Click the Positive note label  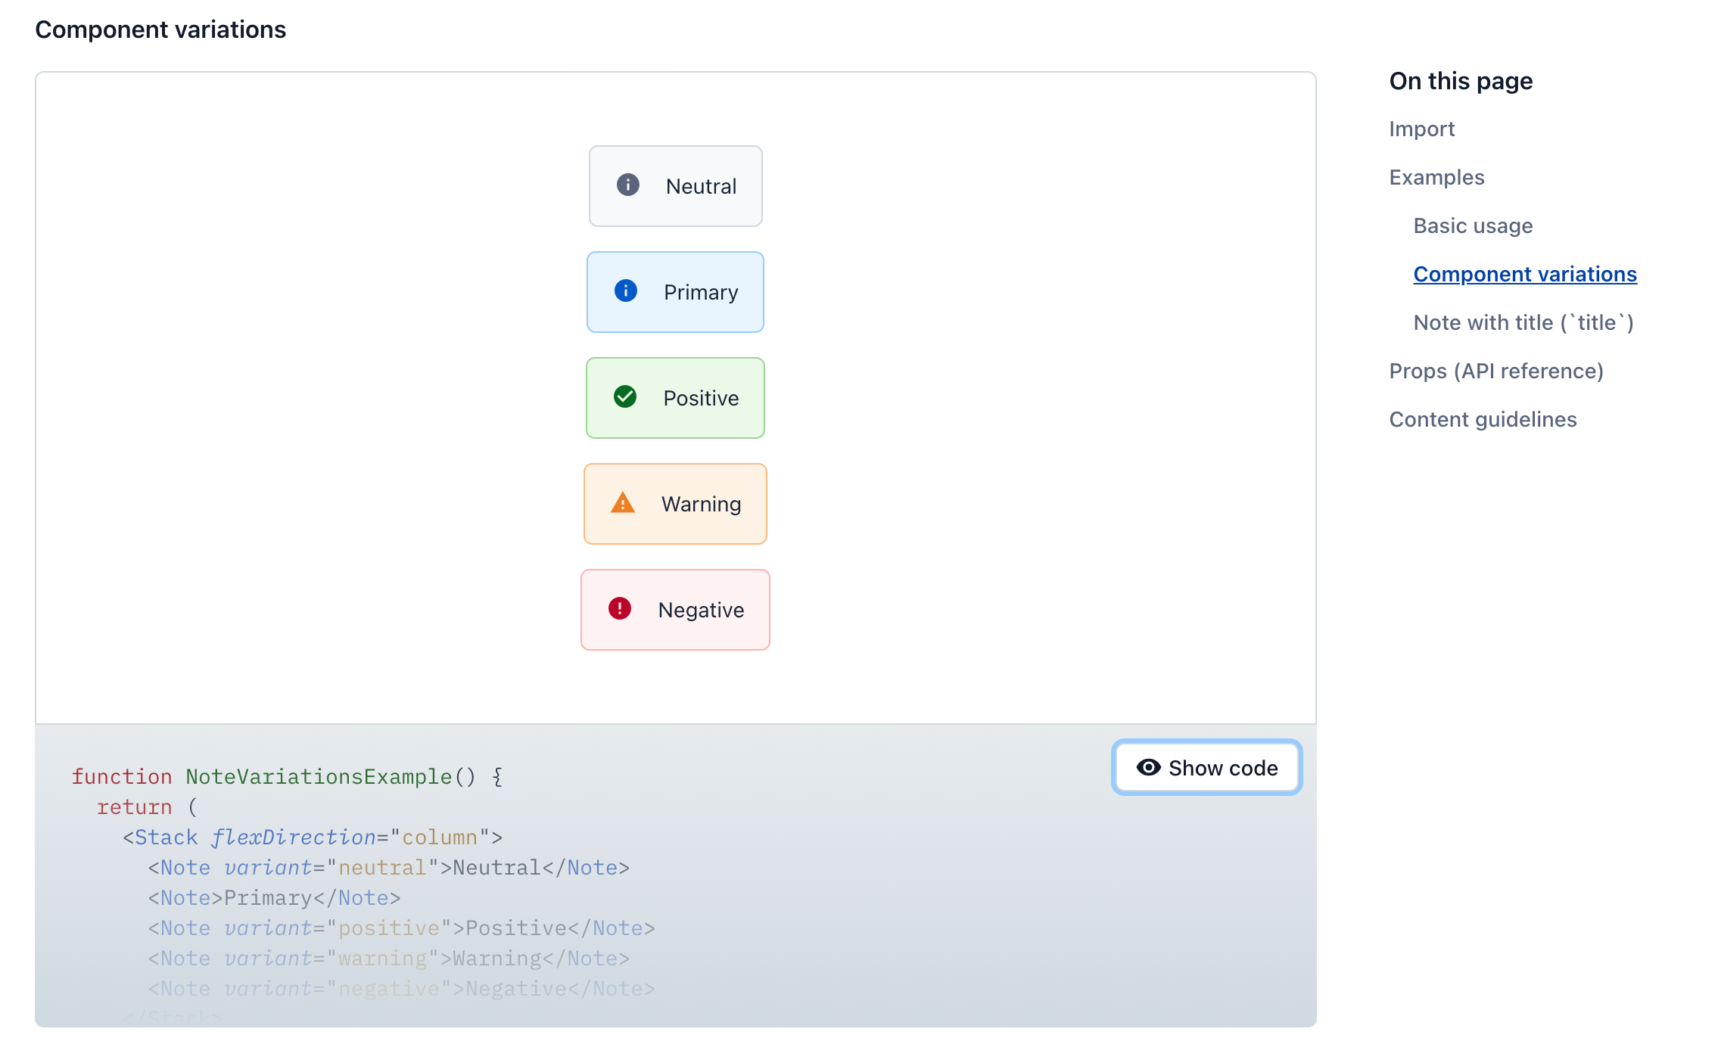[701, 398]
